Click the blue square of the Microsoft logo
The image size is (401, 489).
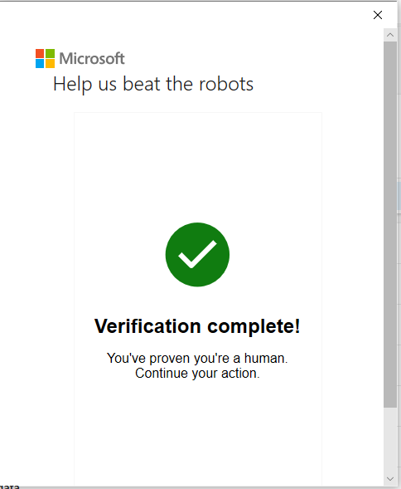pyautogui.click(x=40, y=64)
